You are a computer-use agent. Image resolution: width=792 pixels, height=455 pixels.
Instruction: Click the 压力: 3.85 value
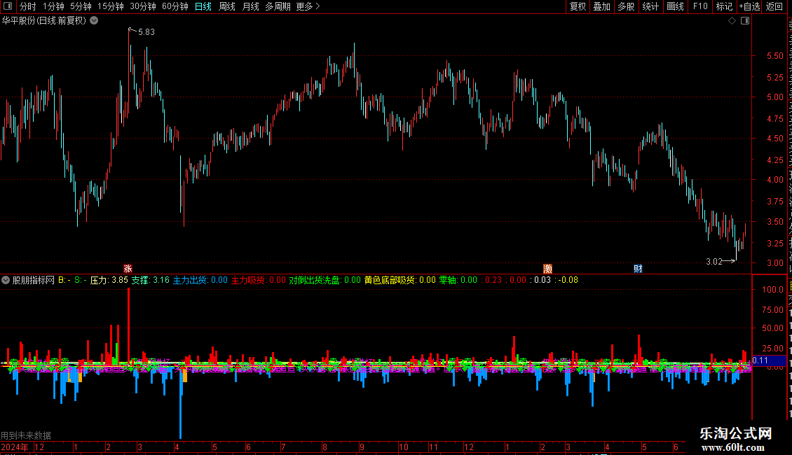point(109,280)
